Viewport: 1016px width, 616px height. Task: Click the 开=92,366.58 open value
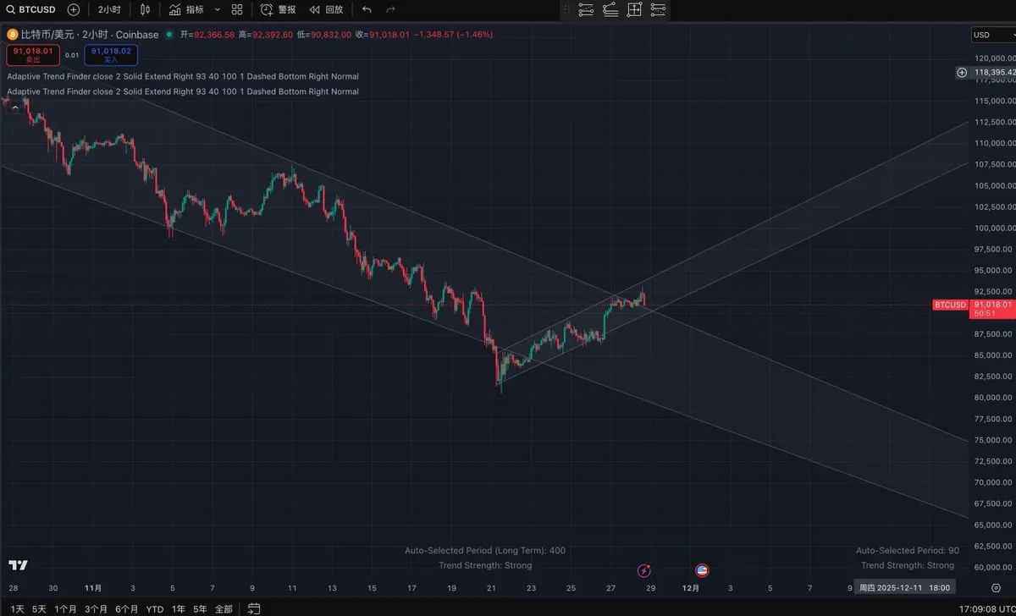pyautogui.click(x=207, y=35)
